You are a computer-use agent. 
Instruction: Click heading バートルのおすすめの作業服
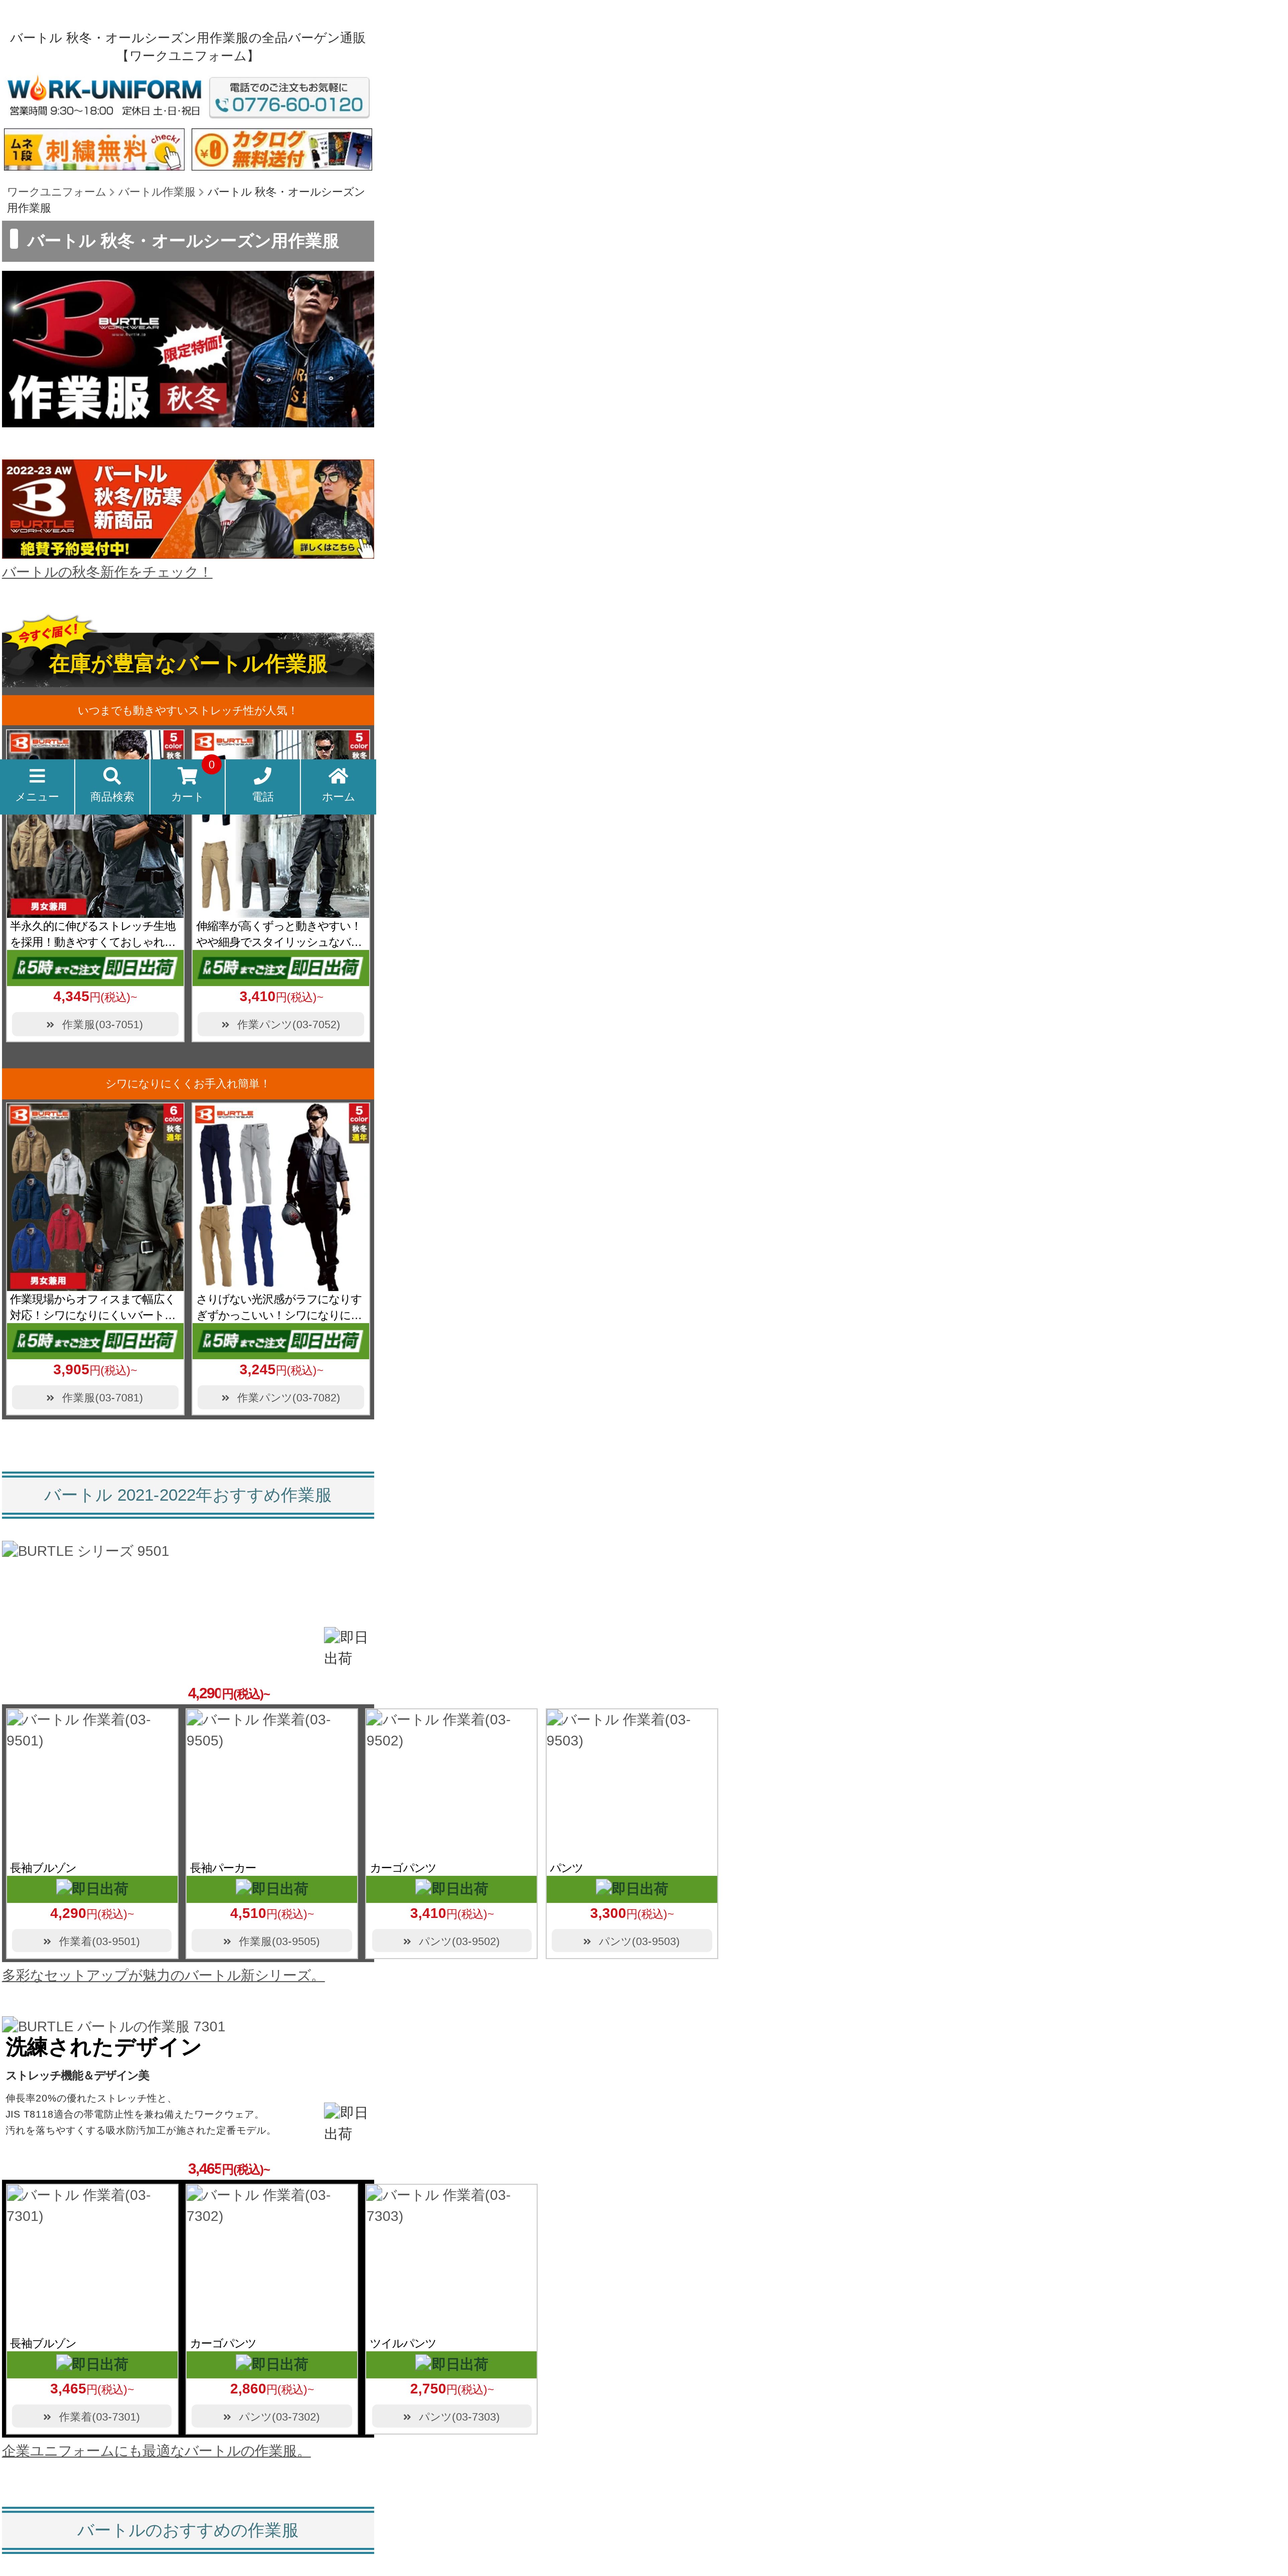coord(188,2530)
